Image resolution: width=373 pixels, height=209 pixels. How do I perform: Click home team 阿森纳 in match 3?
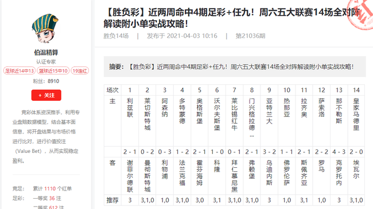(x=165, y=108)
